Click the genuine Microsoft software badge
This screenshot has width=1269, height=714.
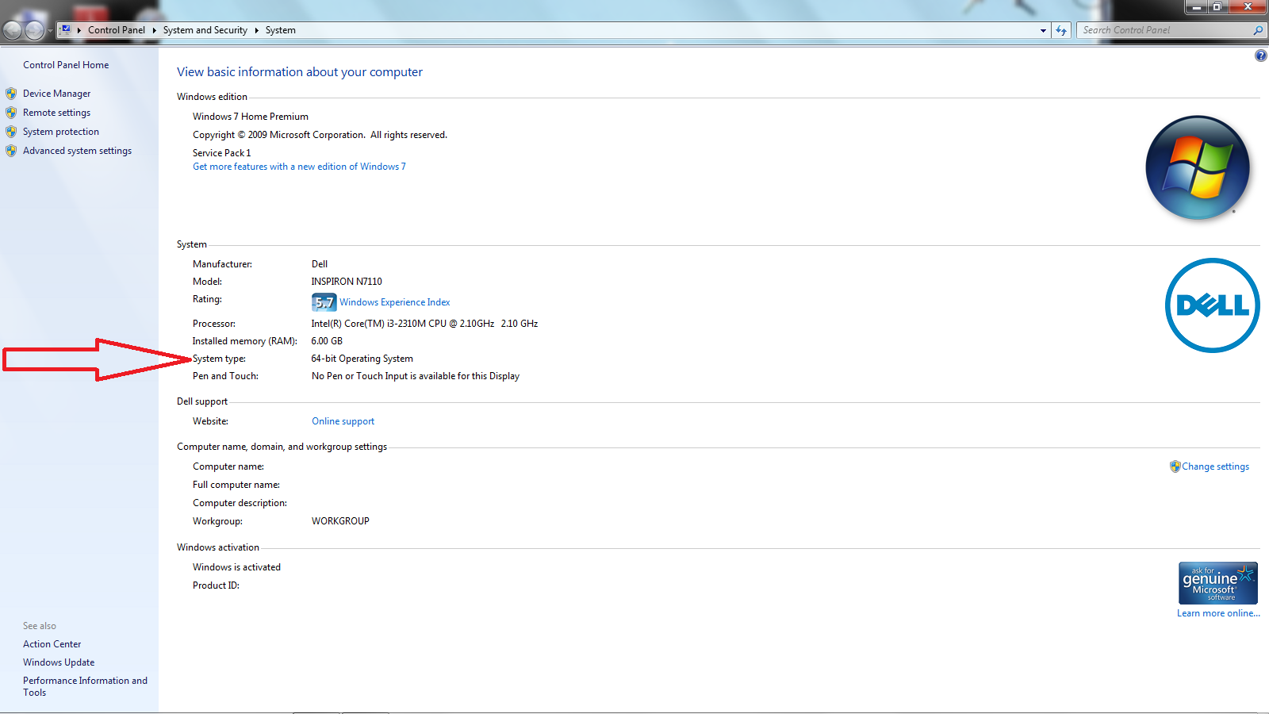click(1218, 583)
